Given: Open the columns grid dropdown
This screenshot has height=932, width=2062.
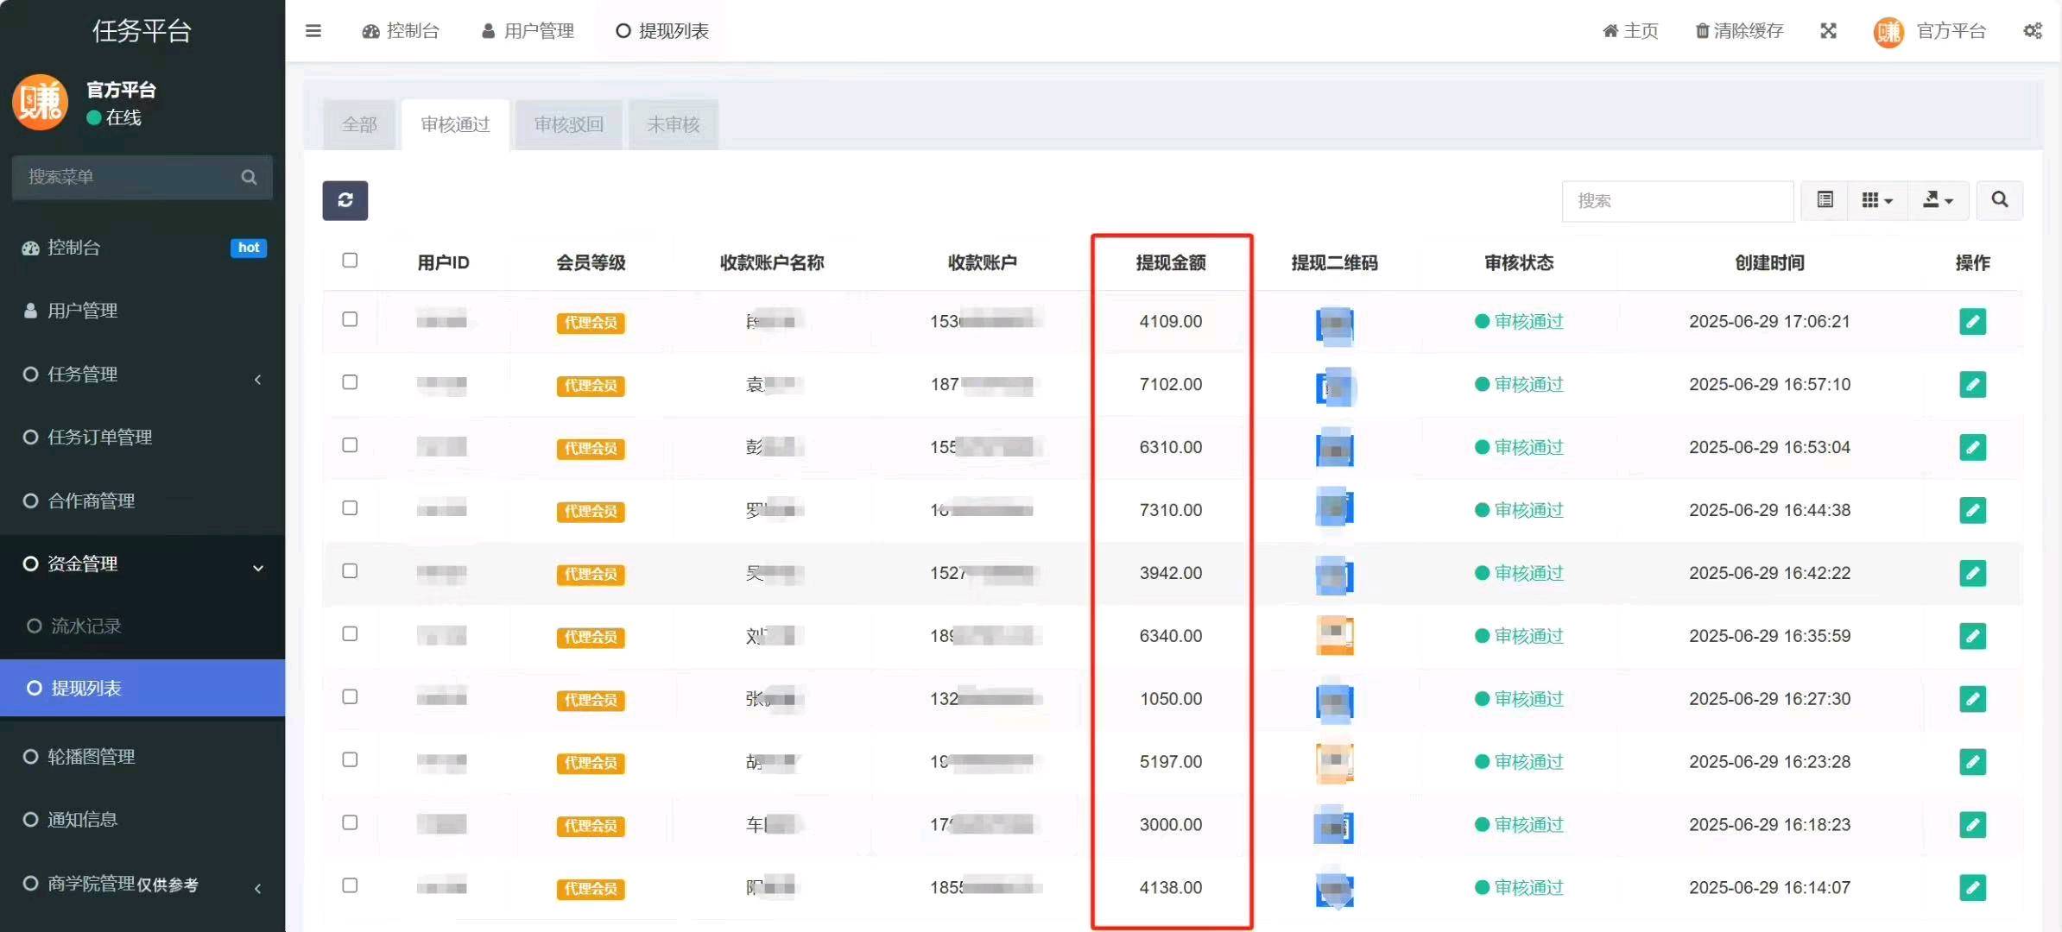Looking at the screenshot, I should coord(1877,200).
